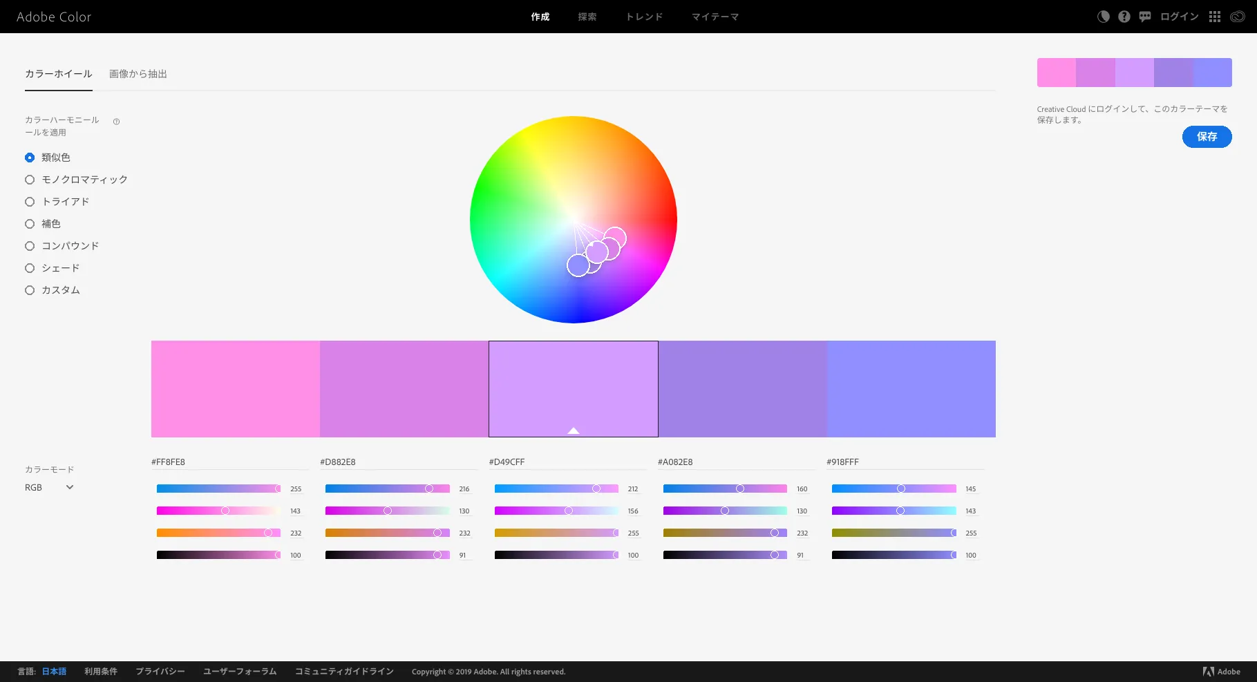Open the 作成 navigation item
The image size is (1257, 682).
pyautogui.click(x=540, y=17)
